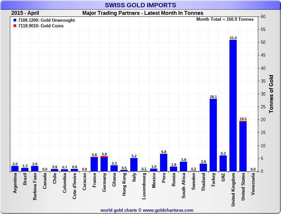281x214 pixels.
Task: Select the Peru bar labeled 6.8
Action: [x=164, y=163]
